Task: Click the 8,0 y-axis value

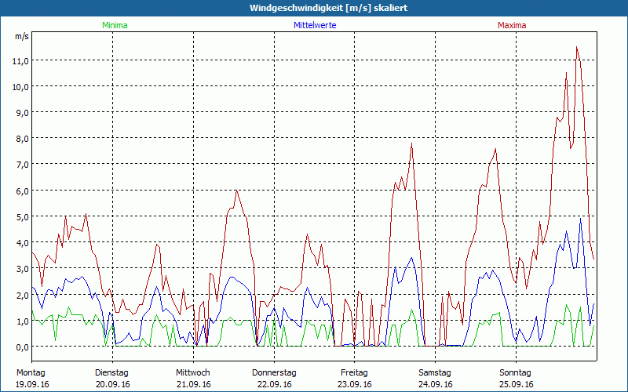Action: click(22, 139)
